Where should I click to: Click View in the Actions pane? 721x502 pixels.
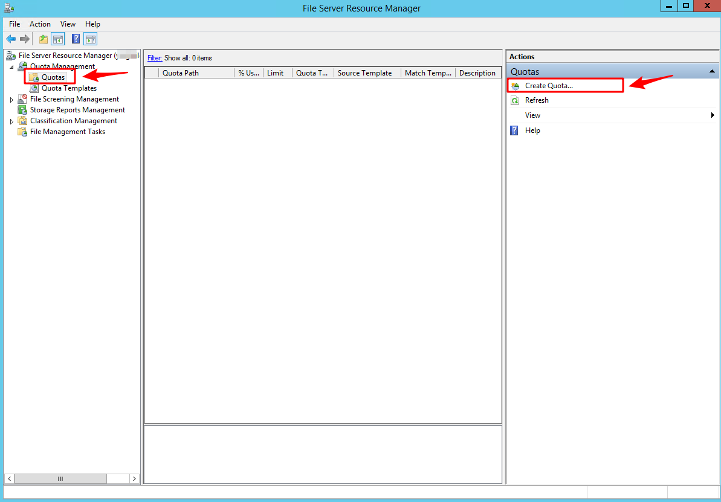tap(532, 115)
